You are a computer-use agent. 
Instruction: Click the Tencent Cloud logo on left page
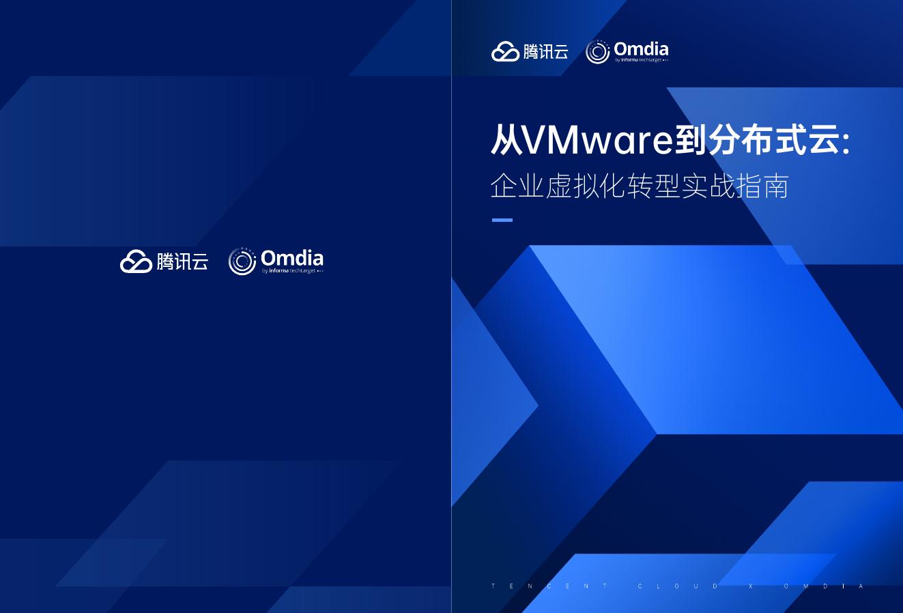click(x=164, y=261)
